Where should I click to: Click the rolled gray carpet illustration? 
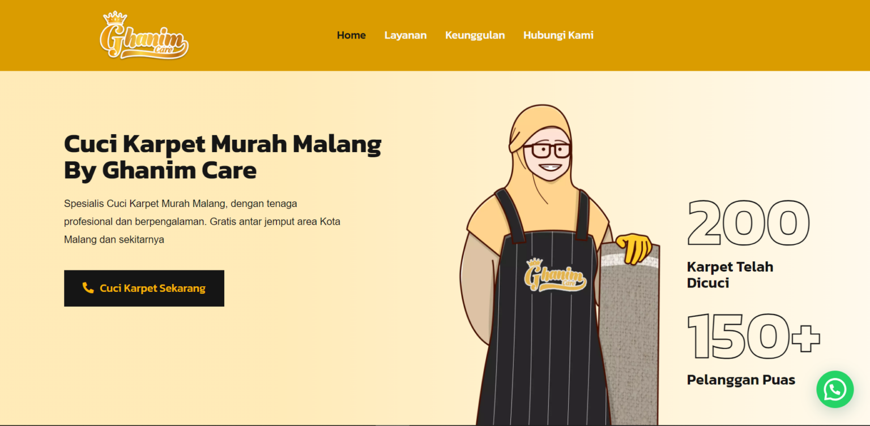tap(629, 334)
